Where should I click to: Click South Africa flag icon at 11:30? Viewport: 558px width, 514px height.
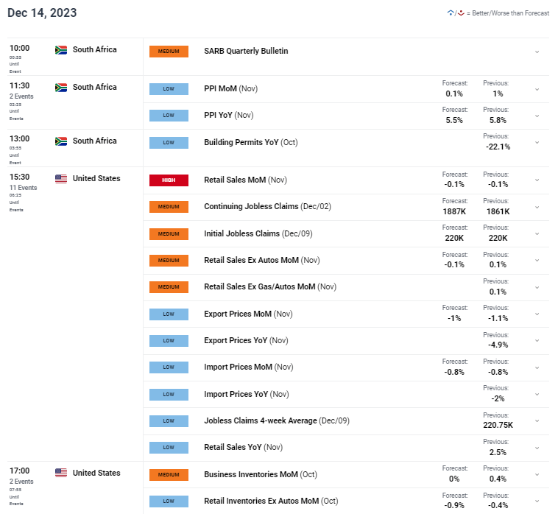[x=61, y=88]
